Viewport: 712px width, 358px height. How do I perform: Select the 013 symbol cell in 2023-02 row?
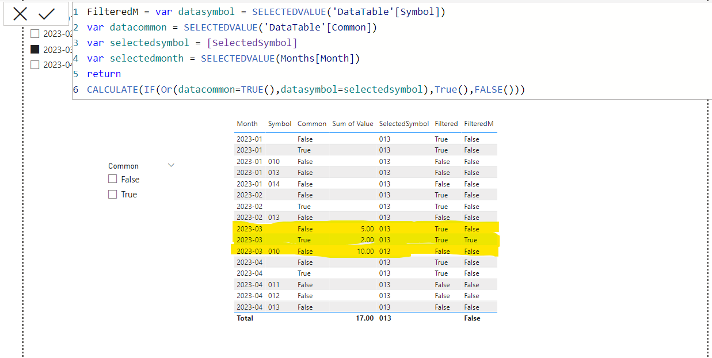274,218
